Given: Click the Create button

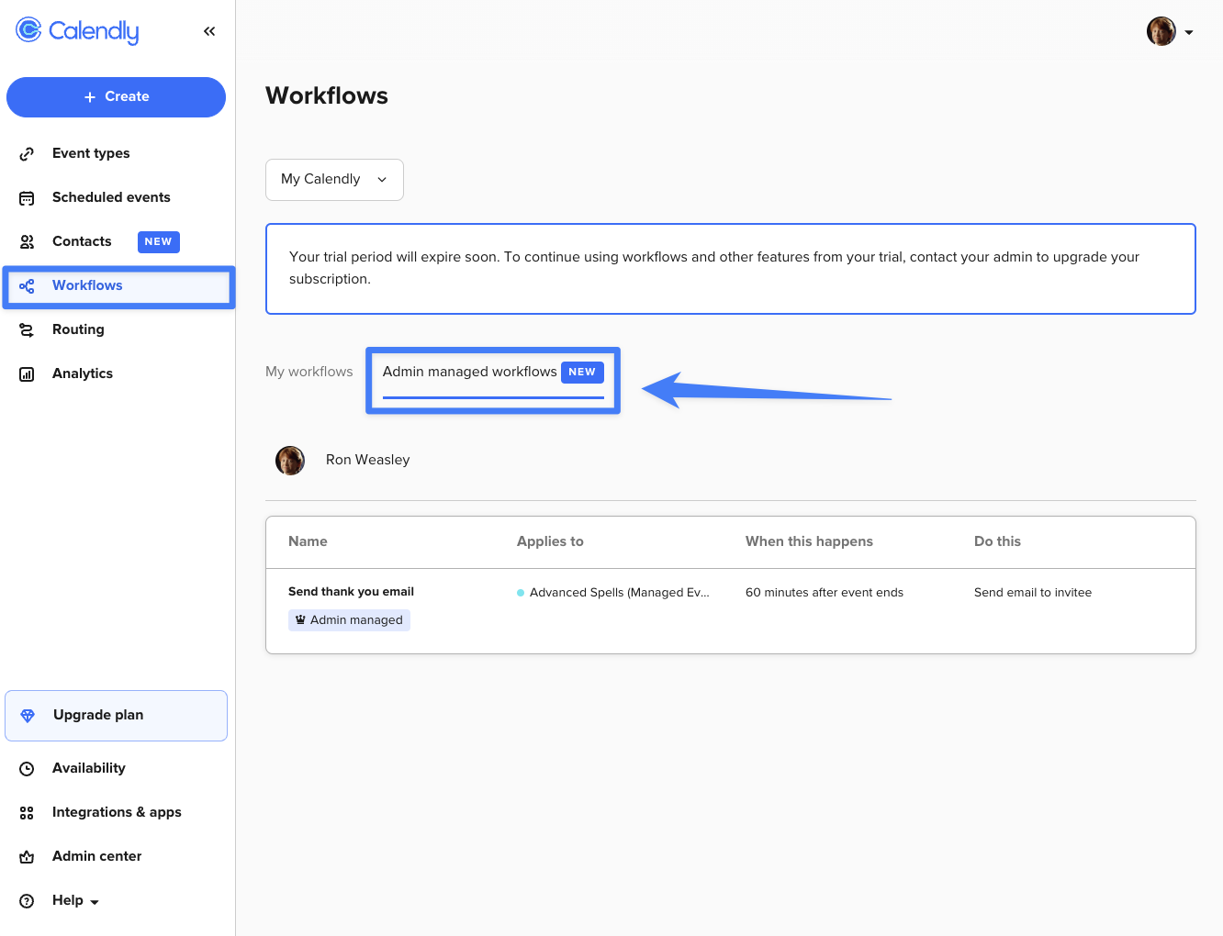Looking at the screenshot, I should [116, 96].
